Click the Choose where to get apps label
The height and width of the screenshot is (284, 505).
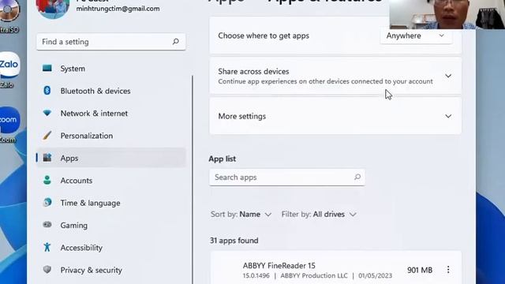(264, 35)
